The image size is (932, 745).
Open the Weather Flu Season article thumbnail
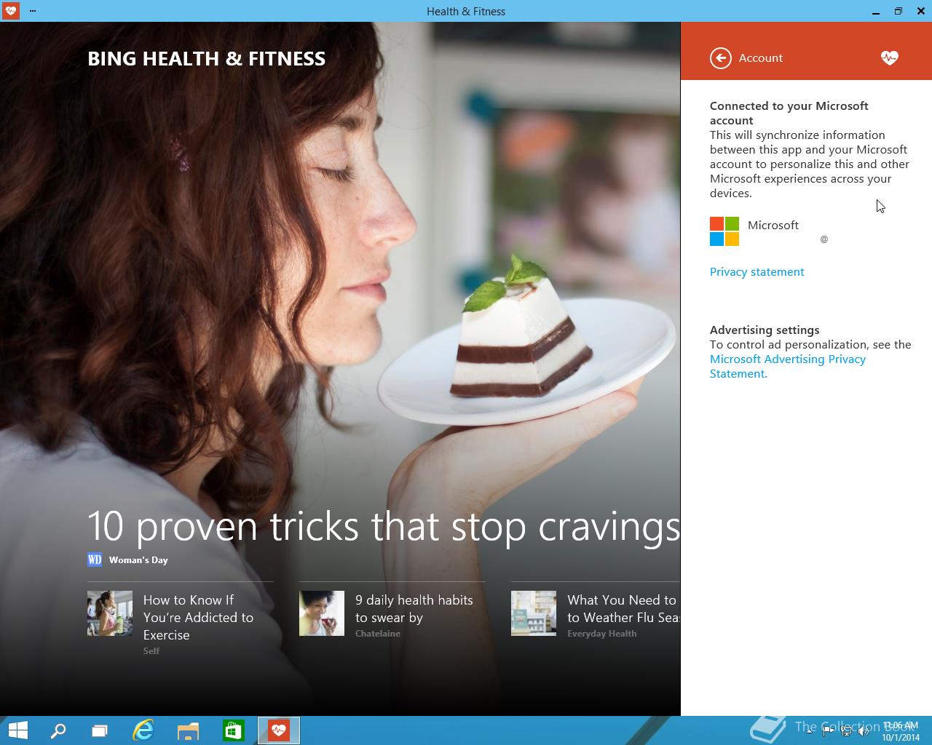click(534, 613)
